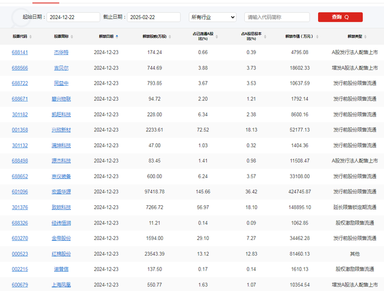This screenshot has height=291, width=384.
Task: Open stock name link 致欧科技
Action: coord(61,207)
